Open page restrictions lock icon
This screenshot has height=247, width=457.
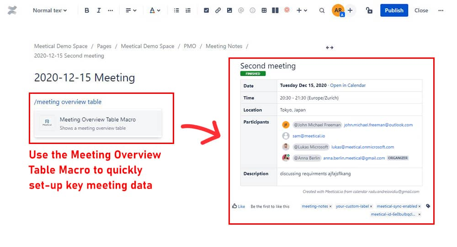(x=369, y=10)
